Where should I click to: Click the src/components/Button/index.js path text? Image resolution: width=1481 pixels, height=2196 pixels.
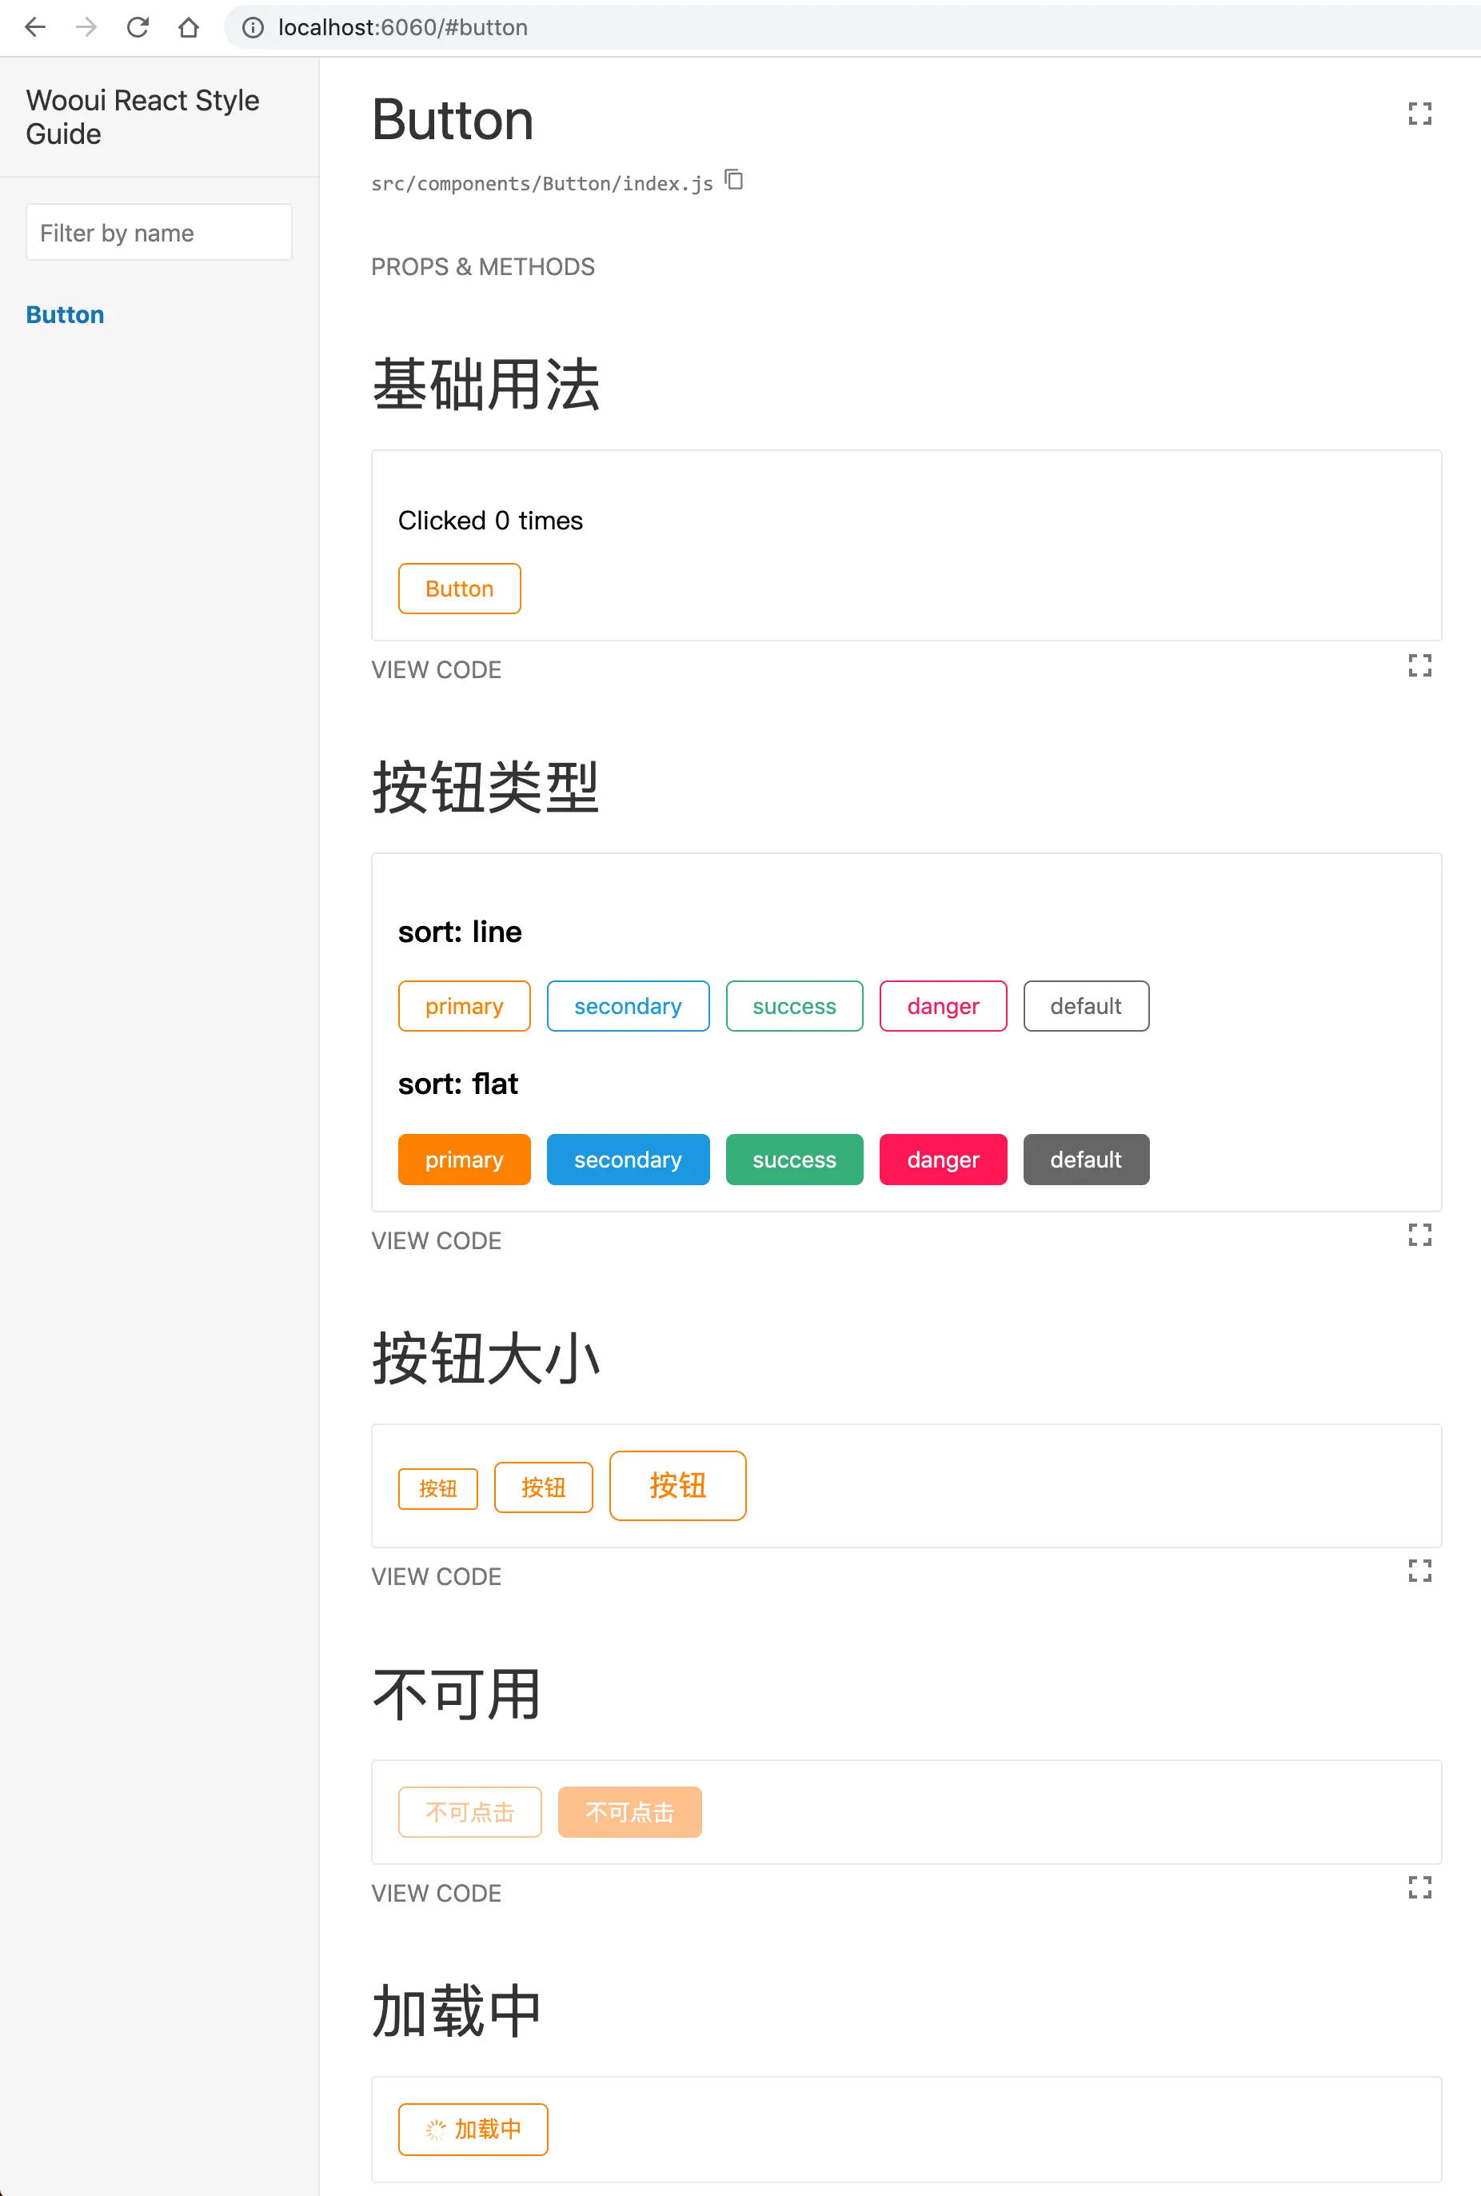542,183
